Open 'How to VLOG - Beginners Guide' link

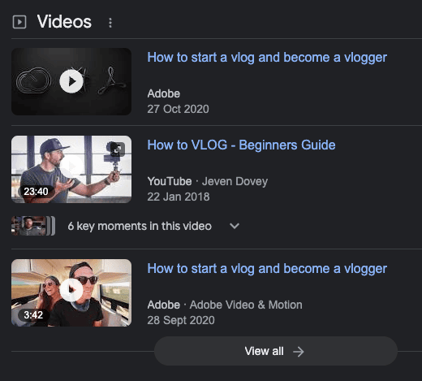click(241, 145)
